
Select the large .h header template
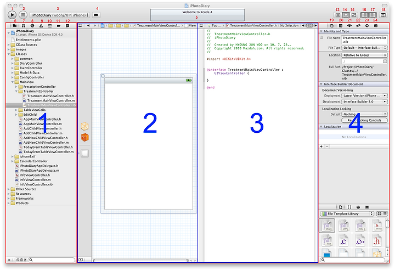[376, 240]
